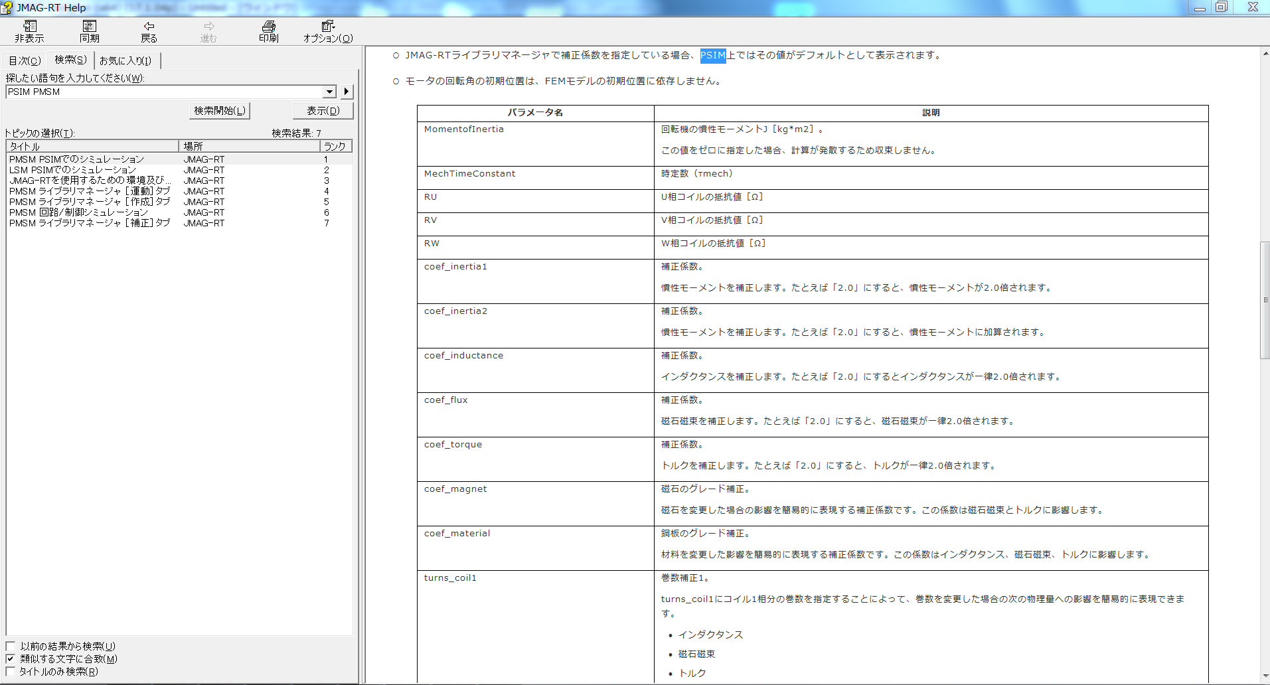Sort results by ランク column header
Image resolution: width=1270 pixels, height=685 pixels.
coord(335,146)
